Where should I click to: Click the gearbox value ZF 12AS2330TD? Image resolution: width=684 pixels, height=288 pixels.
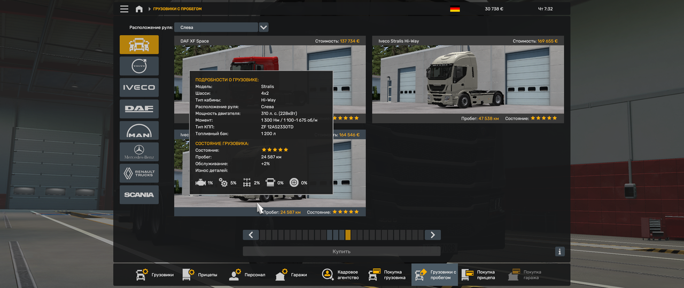pyautogui.click(x=277, y=127)
